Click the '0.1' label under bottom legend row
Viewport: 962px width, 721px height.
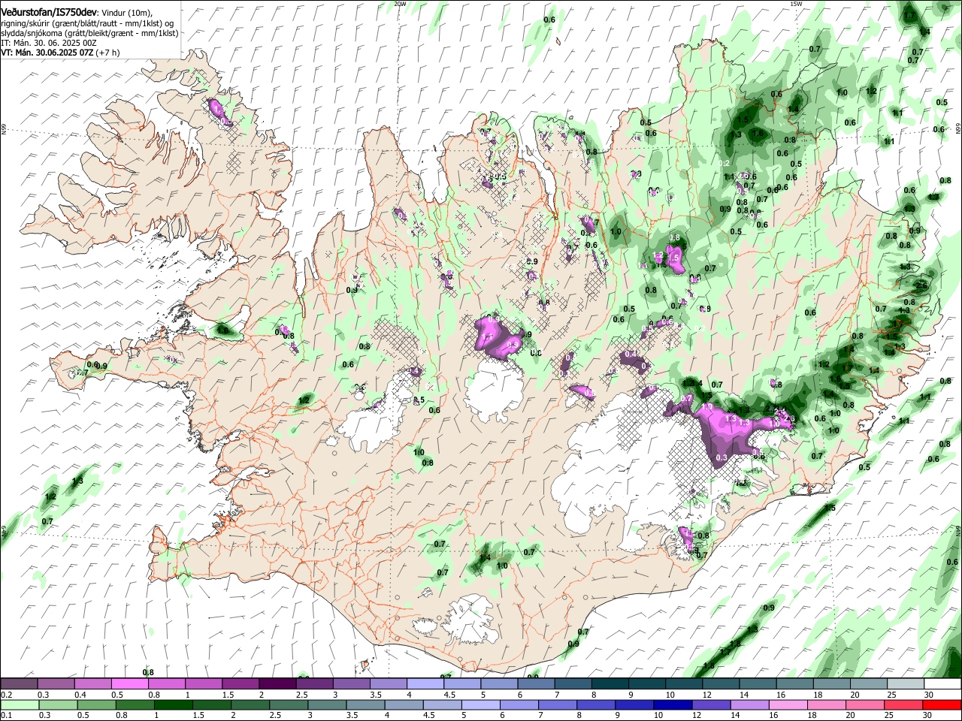[x=5, y=715]
